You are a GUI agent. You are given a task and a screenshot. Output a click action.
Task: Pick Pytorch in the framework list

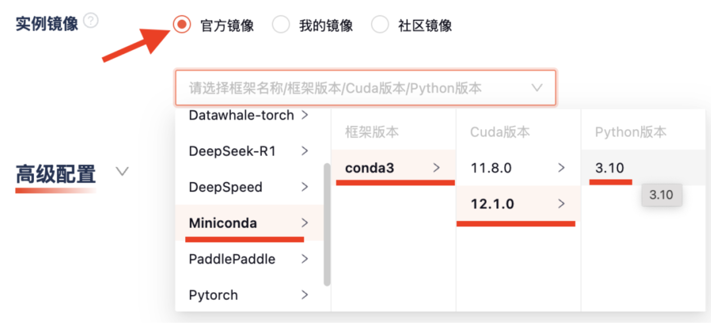click(213, 295)
